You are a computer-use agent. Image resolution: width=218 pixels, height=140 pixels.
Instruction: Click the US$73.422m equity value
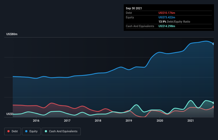pyautogui.click(x=167, y=17)
